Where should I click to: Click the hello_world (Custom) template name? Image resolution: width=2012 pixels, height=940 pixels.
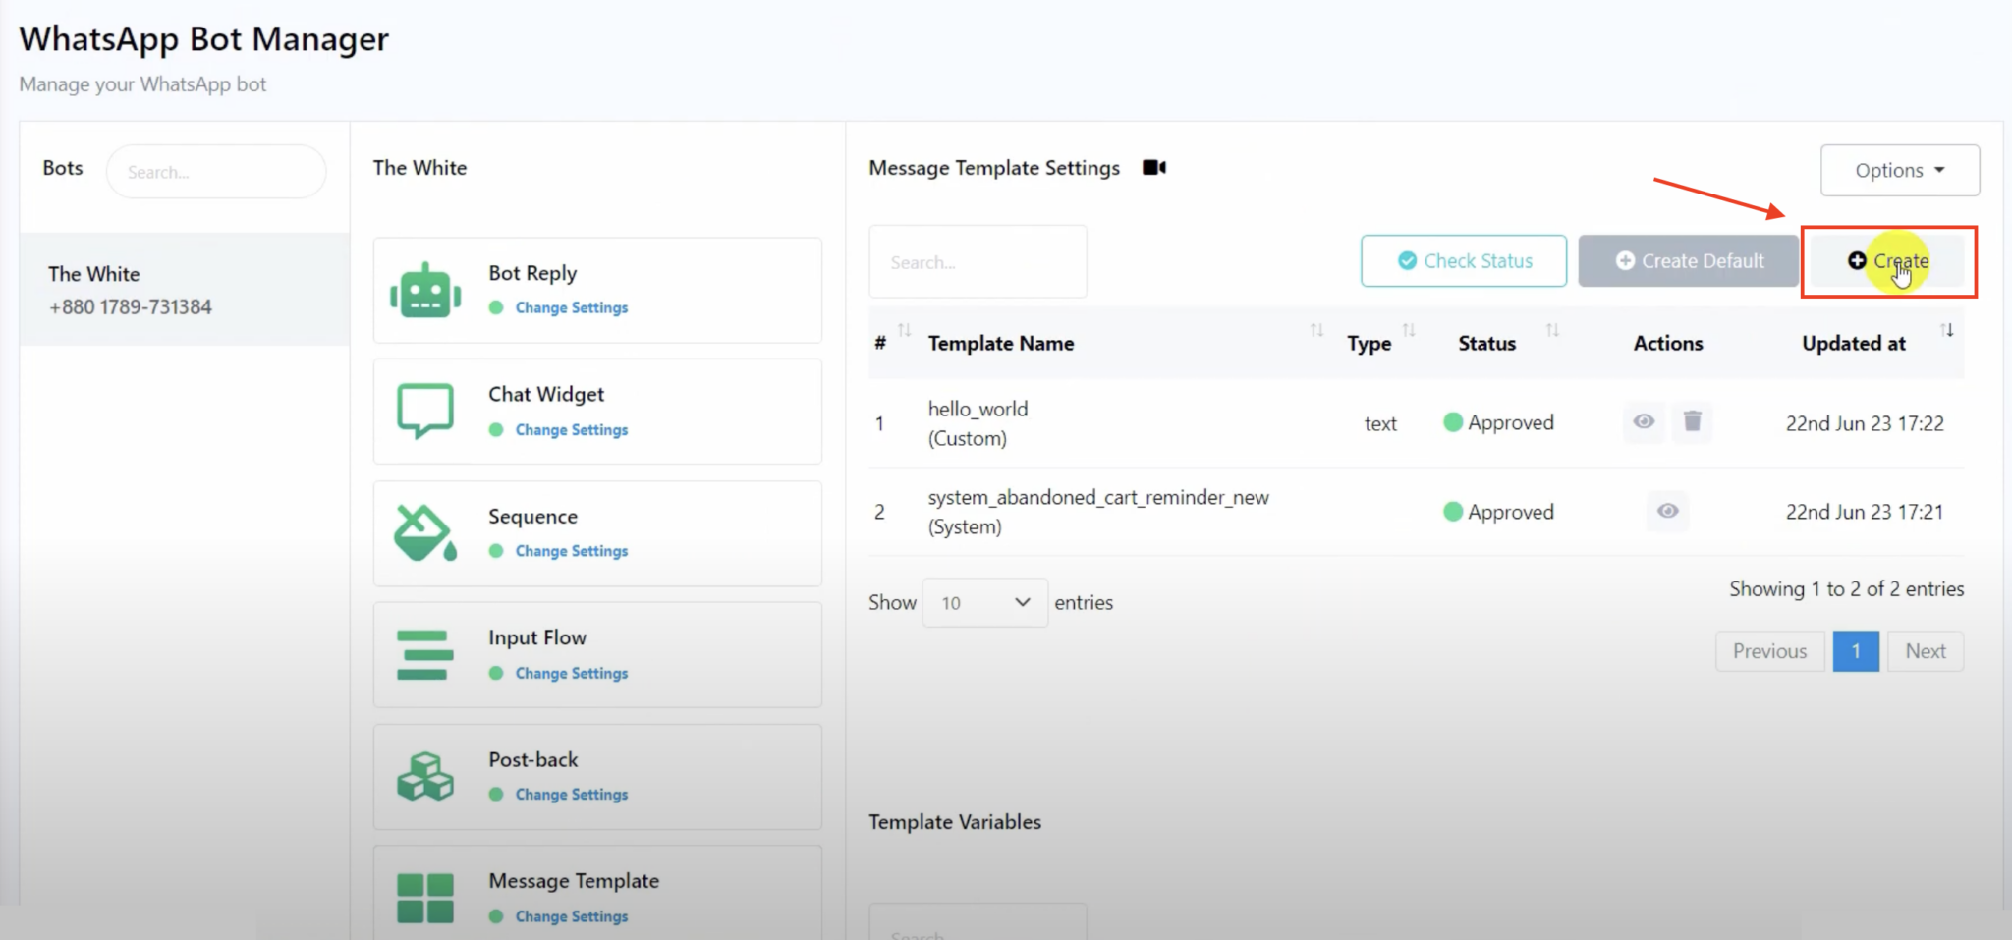tap(978, 423)
